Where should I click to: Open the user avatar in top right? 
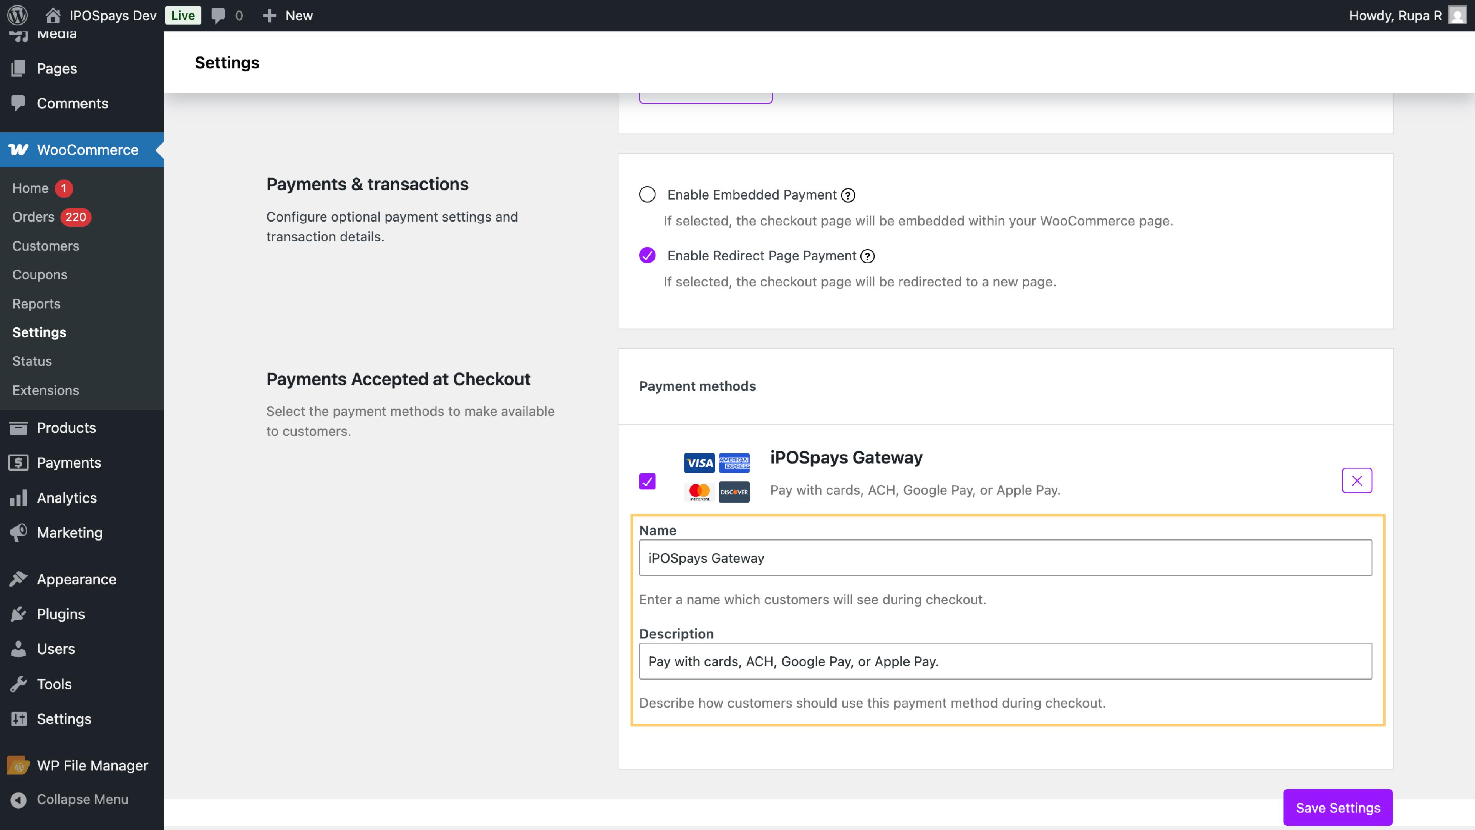(x=1457, y=15)
